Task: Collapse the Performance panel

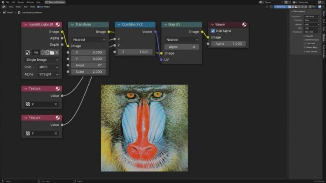Action: click(293, 11)
